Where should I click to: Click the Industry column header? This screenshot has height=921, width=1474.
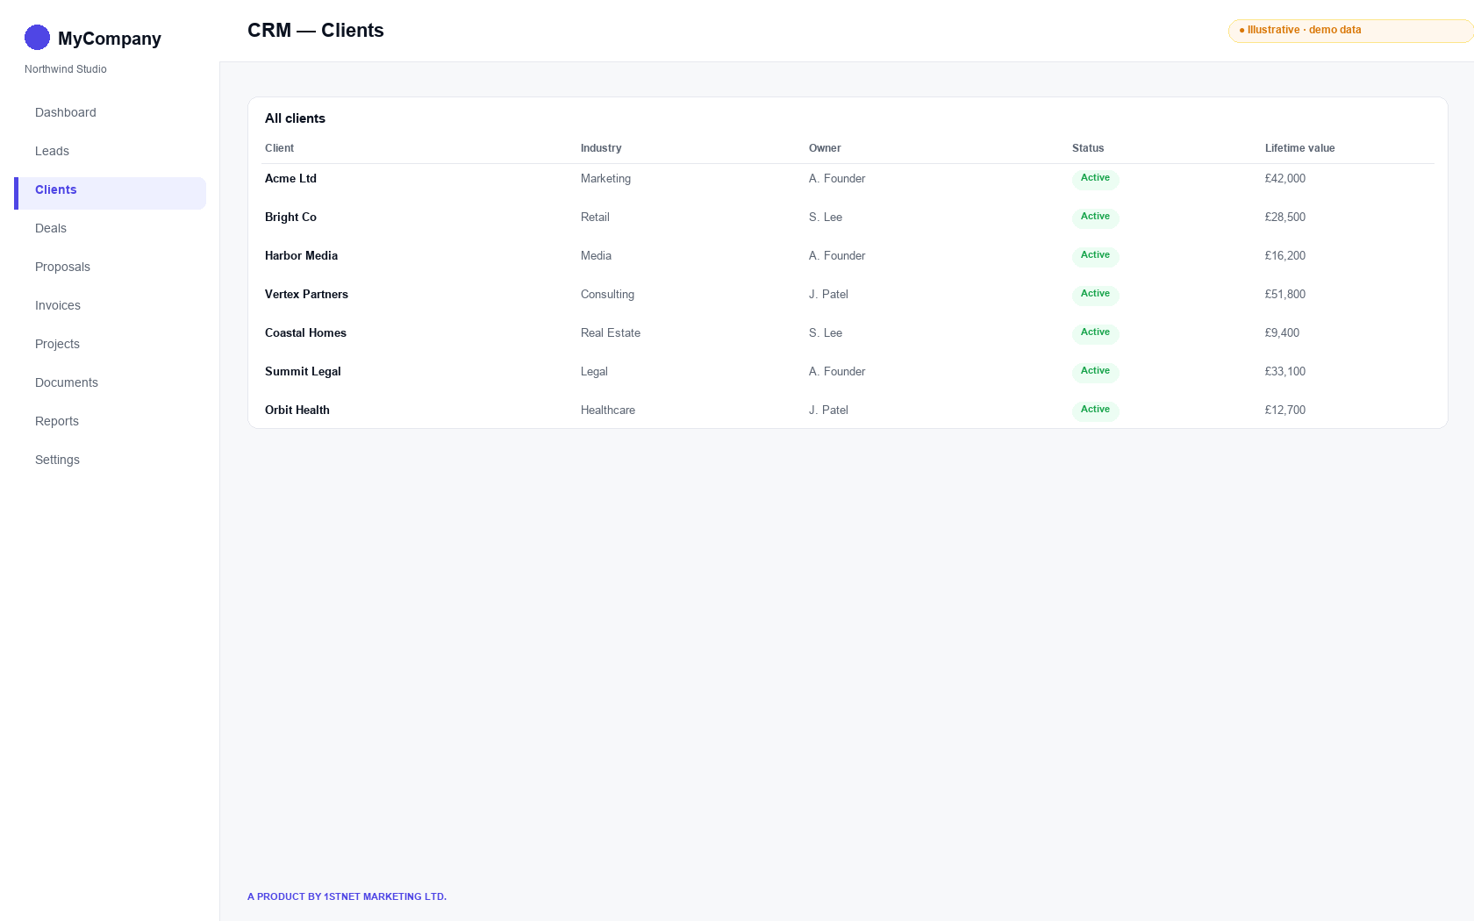[601, 148]
